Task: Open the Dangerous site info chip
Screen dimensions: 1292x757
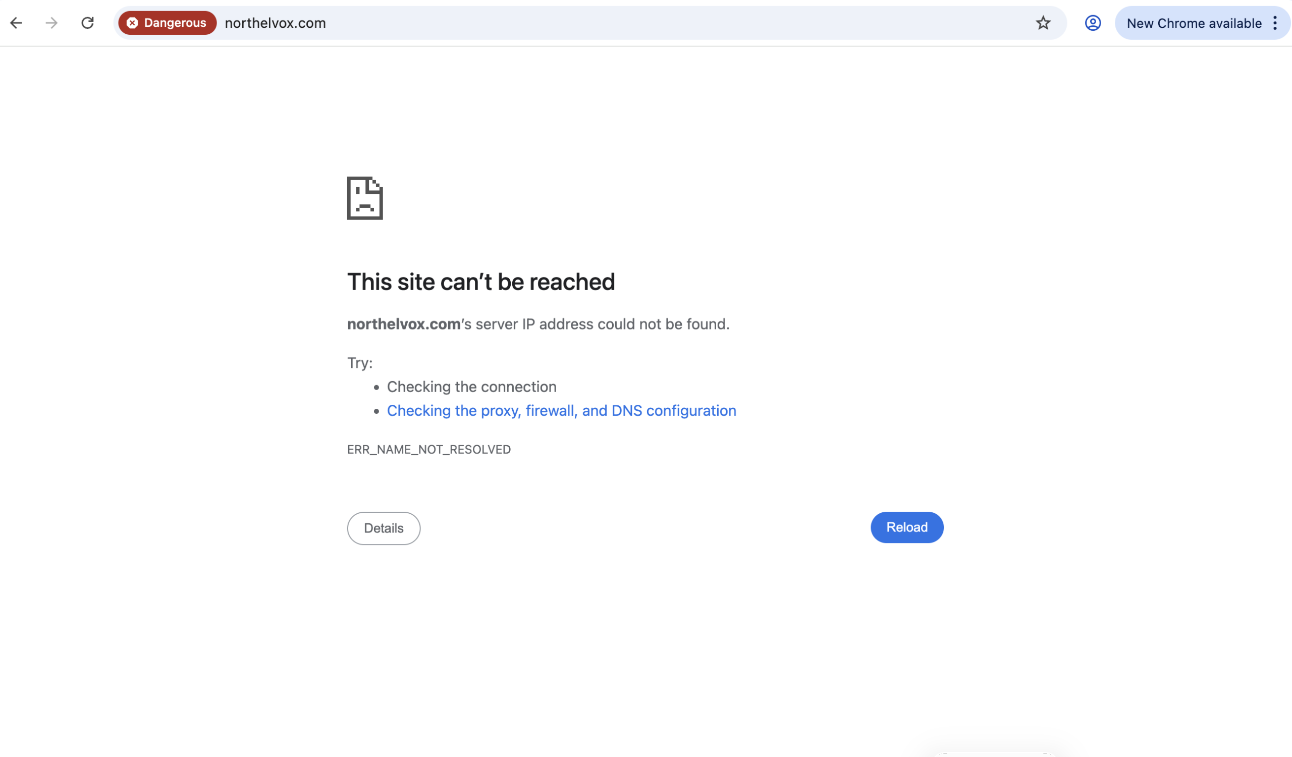Action: click(168, 23)
